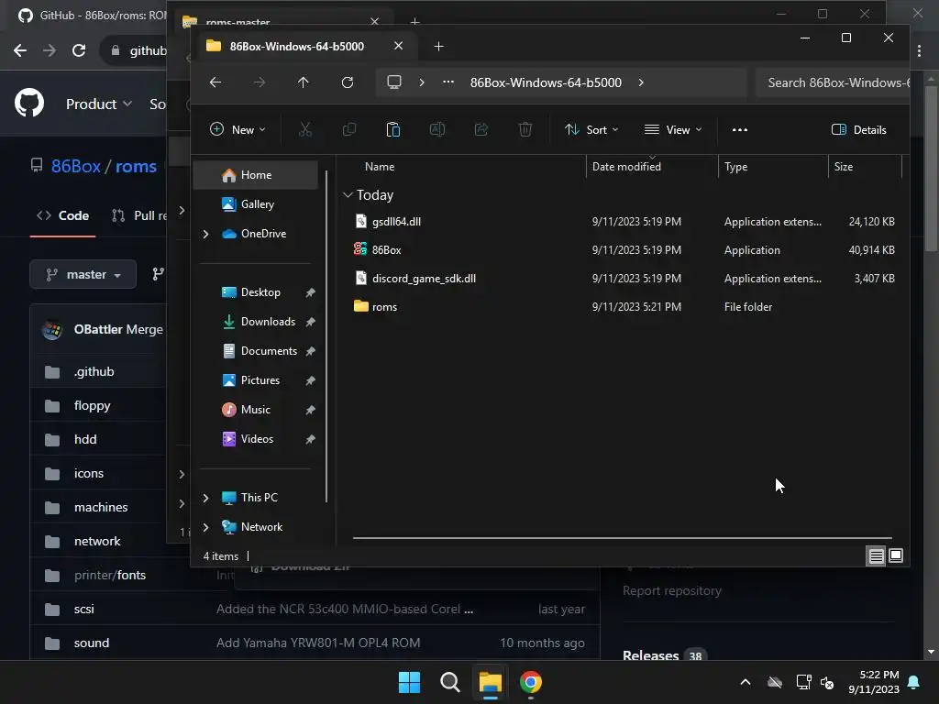Viewport: 939px width, 704px height.
Task: Click the Copy icon in Explorer toolbar
Action: (x=349, y=129)
